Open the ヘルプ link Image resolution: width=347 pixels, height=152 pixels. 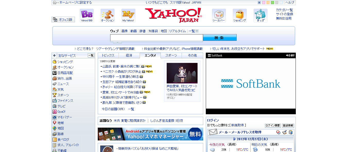(290, 3)
